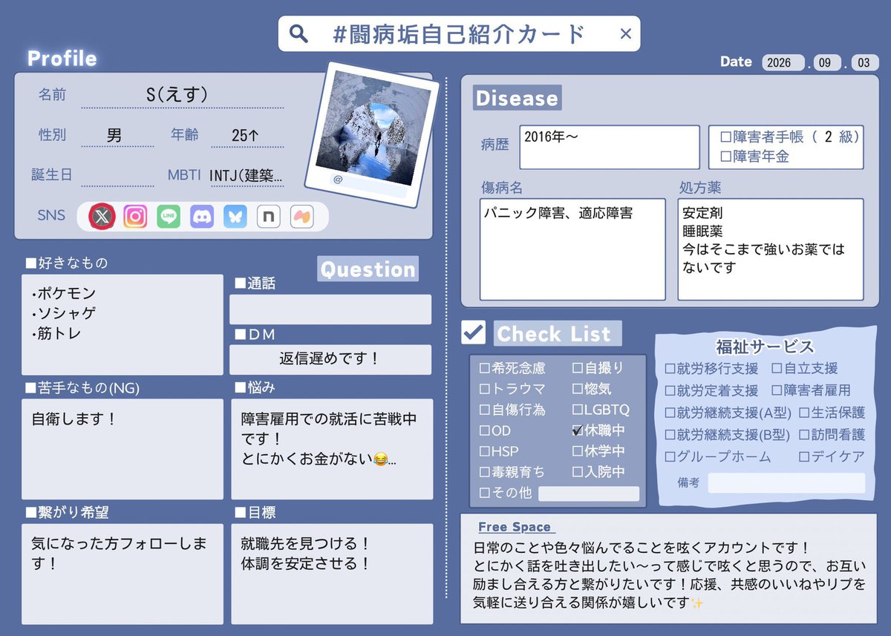Click the empty 誕生日 field
Image resolution: width=891 pixels, height=636 pixels.
tap(117, 175)
